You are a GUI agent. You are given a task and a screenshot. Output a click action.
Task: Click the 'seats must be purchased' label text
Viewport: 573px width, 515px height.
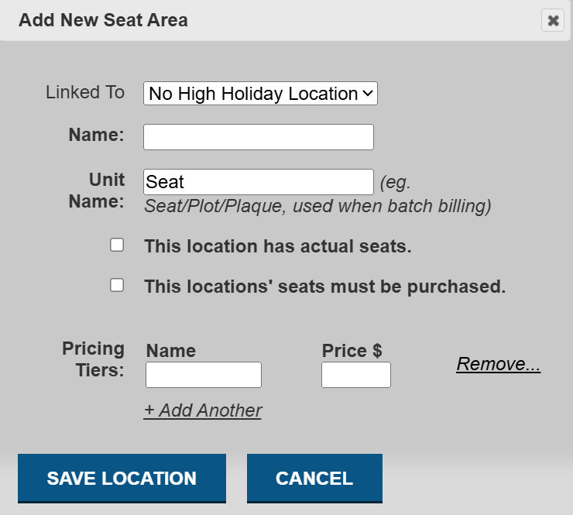pos(324,287)
